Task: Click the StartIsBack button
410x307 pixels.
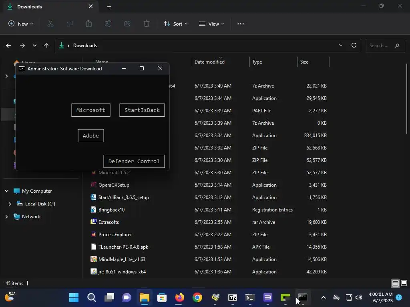Action: coord(142,110)
